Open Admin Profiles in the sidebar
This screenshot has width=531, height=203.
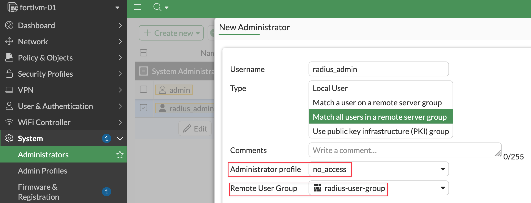[x=43, y=171]
